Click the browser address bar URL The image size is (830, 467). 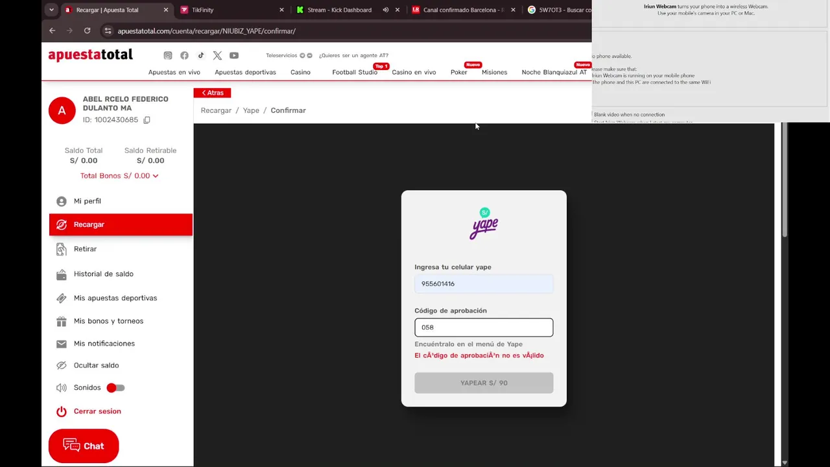206,30
